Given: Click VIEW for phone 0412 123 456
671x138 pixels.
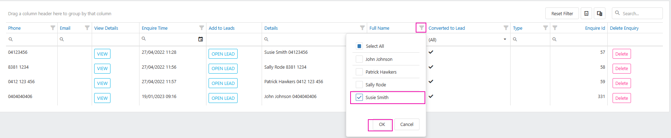Looking at the screenshot, I should (102, 83).
